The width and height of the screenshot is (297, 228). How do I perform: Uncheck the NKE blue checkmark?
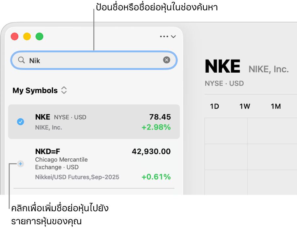20,122
